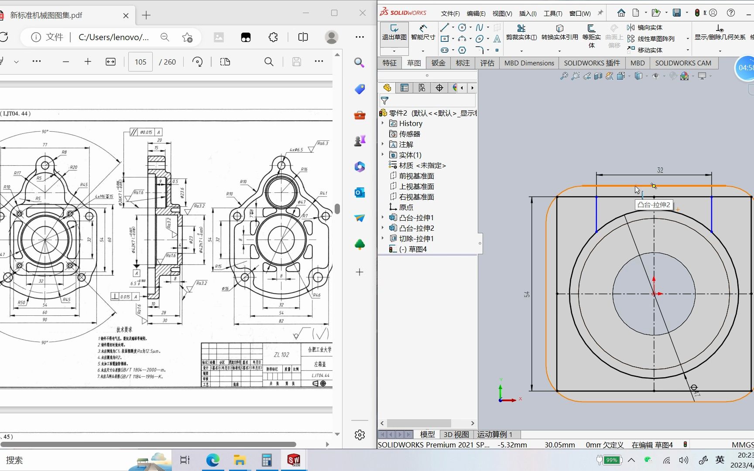Activate the sketch Text tool

(497, 39)
